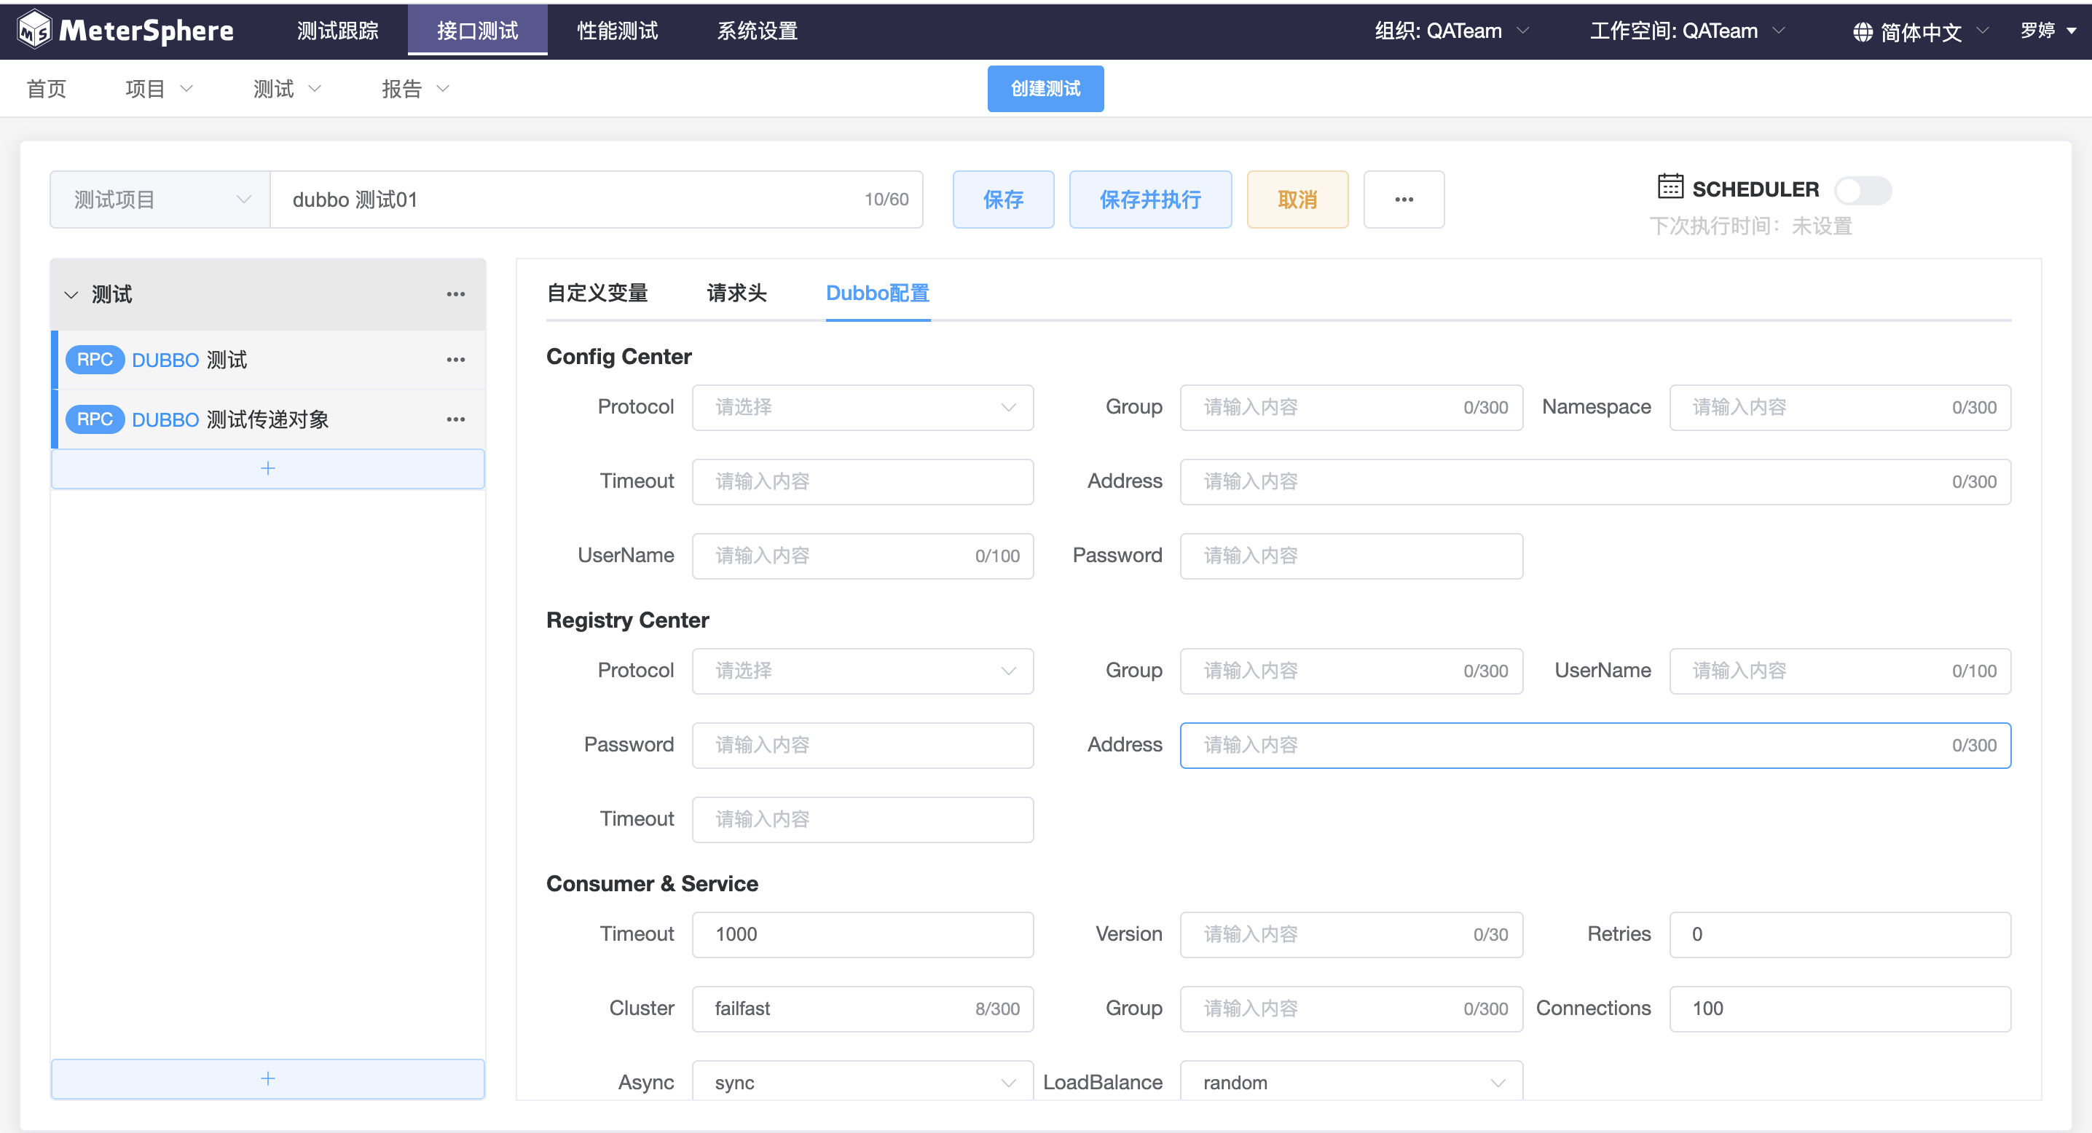This screenshot has height=1133, width=2092.
Task: Open more options for 测试 scenario header
Action: tap(455, 295)
